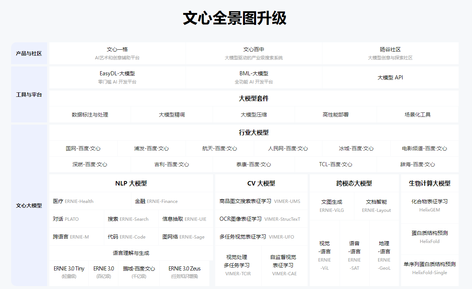Pick the 冰城-百度·文心 industry model

(356, 148)
